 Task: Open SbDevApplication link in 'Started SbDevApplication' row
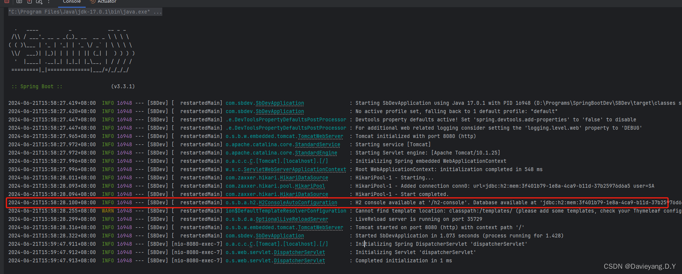[x=280, y=236]
